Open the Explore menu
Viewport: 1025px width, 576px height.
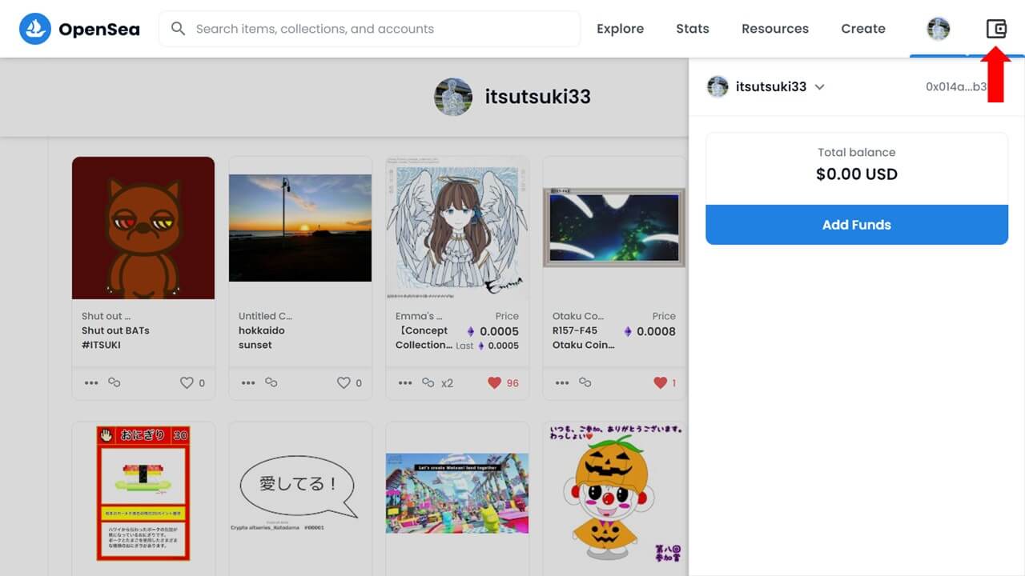click(620, 29)
